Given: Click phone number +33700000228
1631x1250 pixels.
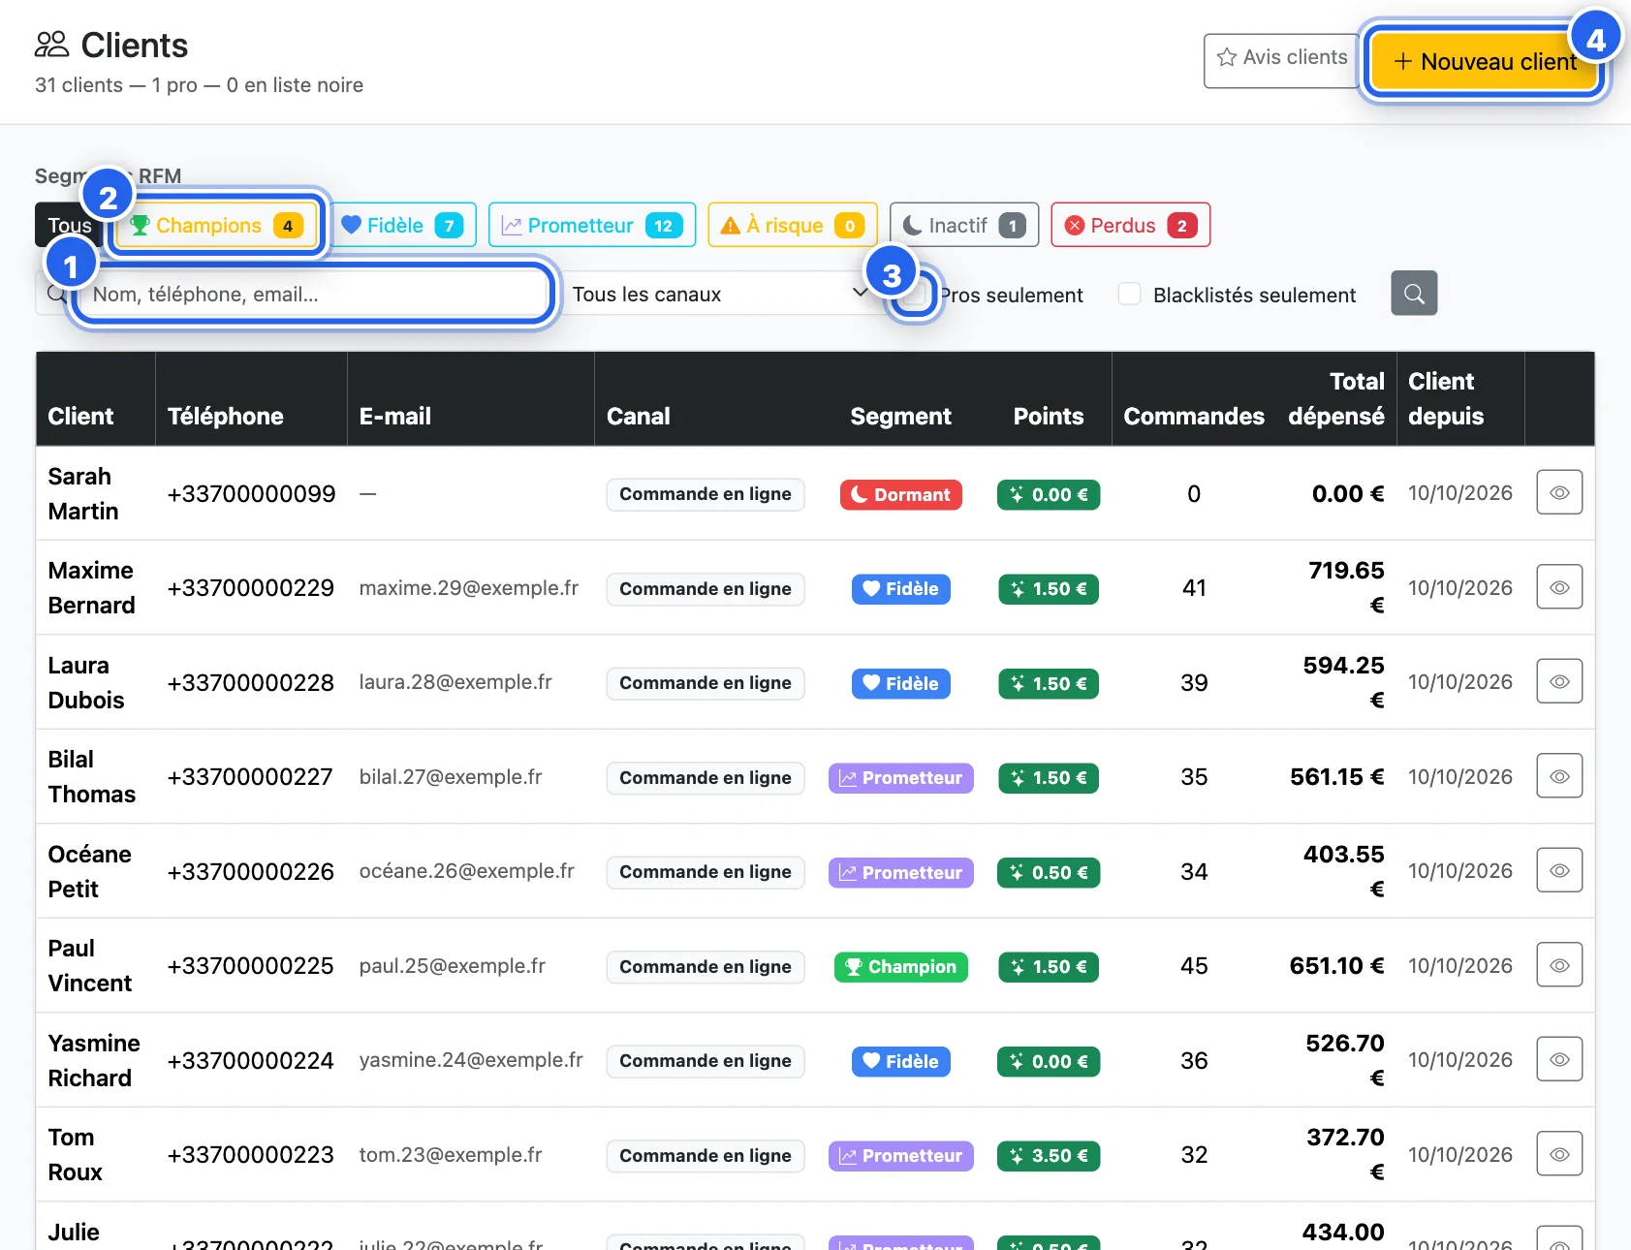Looking at the screenshot, I should (x=250, y=682).
